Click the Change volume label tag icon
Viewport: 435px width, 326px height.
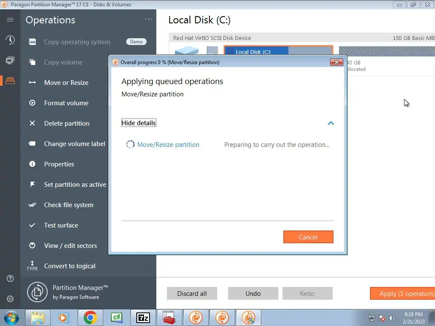click(x=32, y=143)
